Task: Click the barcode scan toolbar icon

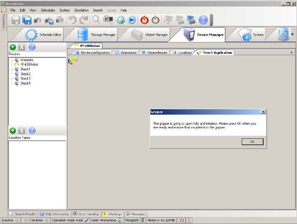Action: point(108,20)
